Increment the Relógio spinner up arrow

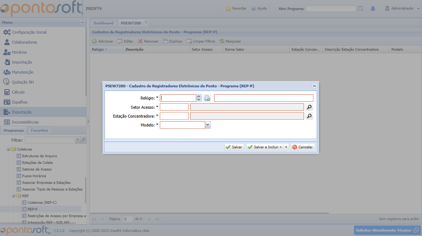tap(199, 97)
